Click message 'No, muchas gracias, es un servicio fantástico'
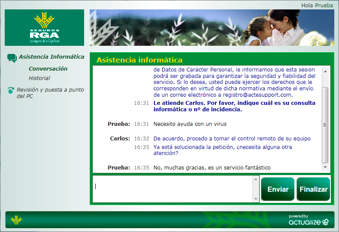 [212, 167]
